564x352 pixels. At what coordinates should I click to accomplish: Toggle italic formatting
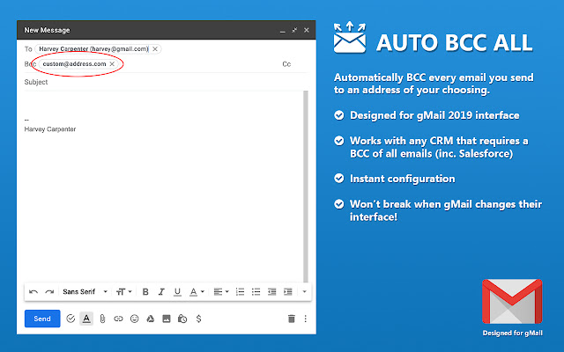click(x=161, y=291)
